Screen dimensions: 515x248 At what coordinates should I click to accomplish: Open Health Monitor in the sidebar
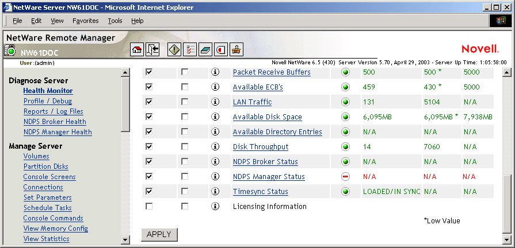pyautogui.click(x=48, y=91)
